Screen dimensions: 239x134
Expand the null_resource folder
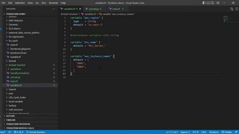(x=16, y=109)
